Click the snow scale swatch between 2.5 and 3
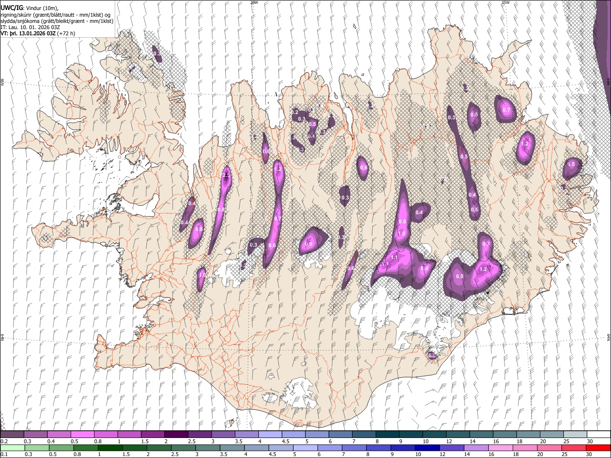Screen dimensions: 611x458 point(200,434)
